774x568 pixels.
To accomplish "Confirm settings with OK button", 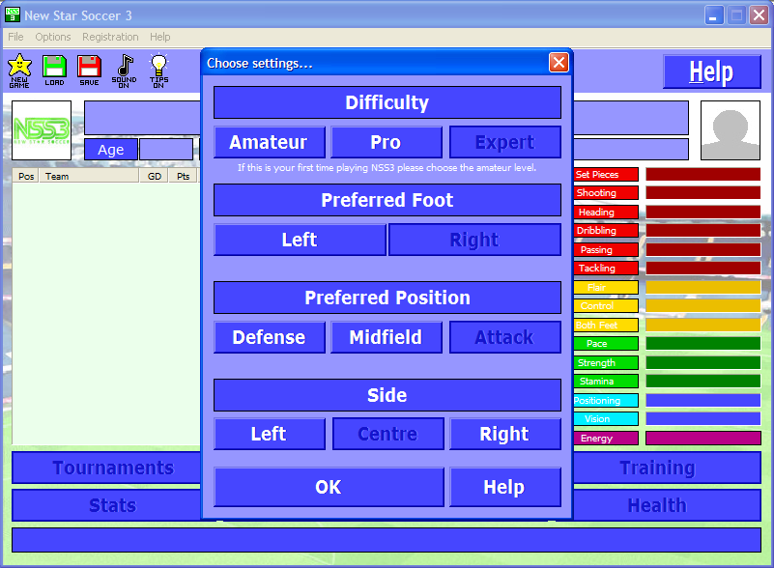I will pyautogui.click(x=329, y=487).
